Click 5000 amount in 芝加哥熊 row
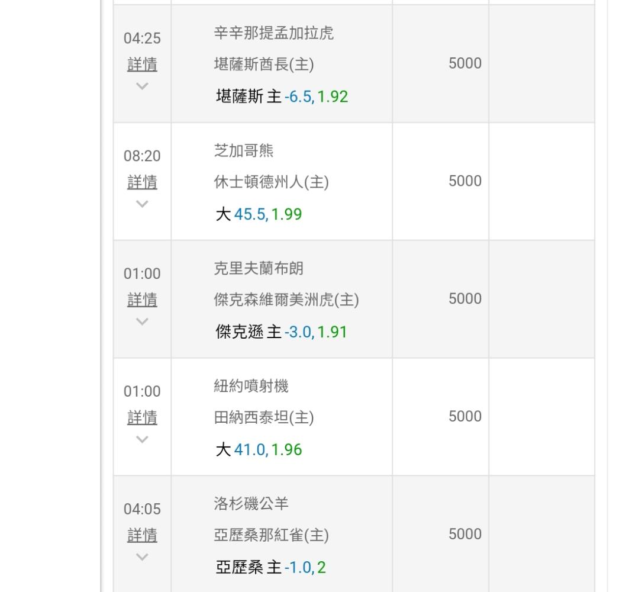This screenshot has width=626, height=592. pyautogui.click(x=464, y=181)
